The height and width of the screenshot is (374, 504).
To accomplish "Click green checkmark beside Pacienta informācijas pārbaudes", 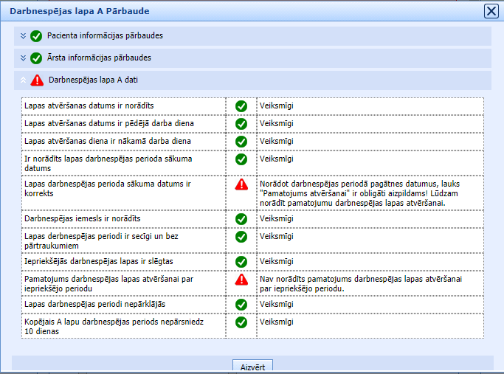I will click(36, 36).
